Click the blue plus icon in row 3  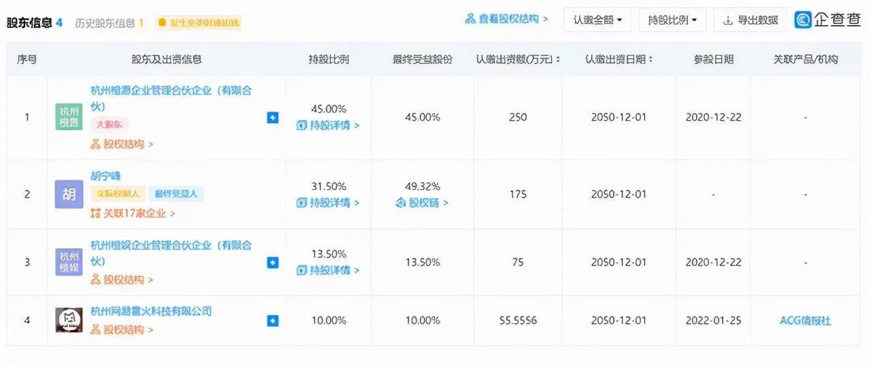pyautogui.click(x=272, y=263)
